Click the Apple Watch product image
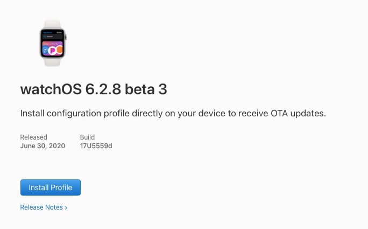368x229 pixels. coord(52,43)
